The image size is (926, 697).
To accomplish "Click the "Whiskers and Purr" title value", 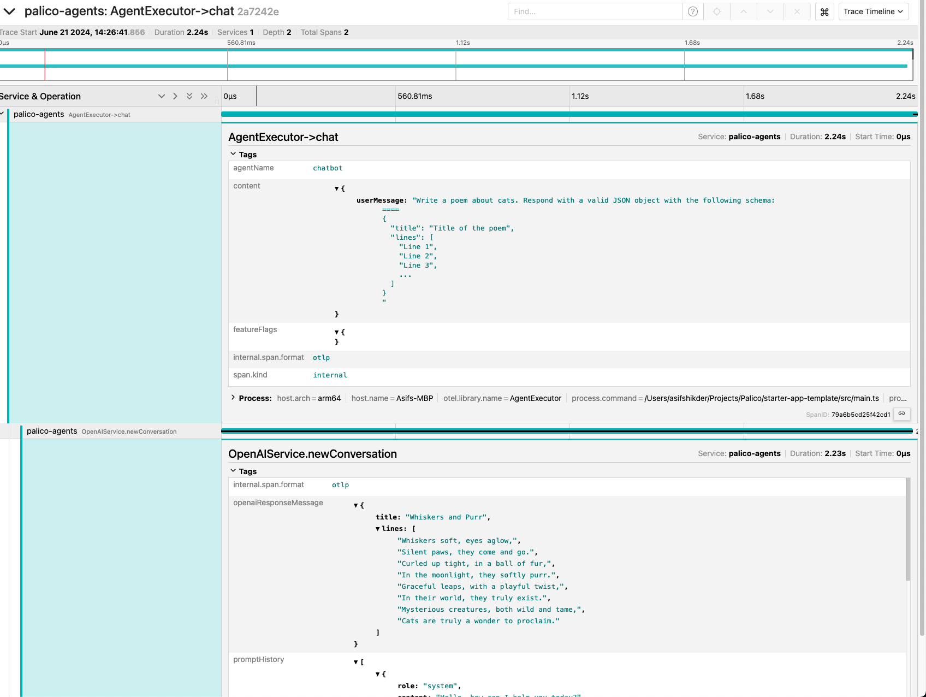I will 447,517.
